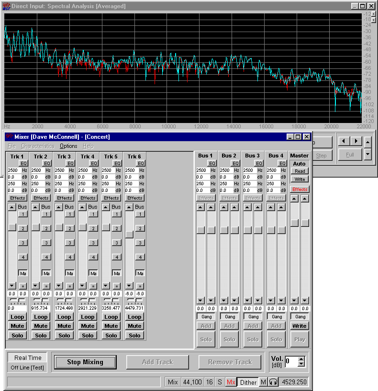Viewport: 378px width, 391px height.
Task: Solo track 4
Action: [88, 335]
